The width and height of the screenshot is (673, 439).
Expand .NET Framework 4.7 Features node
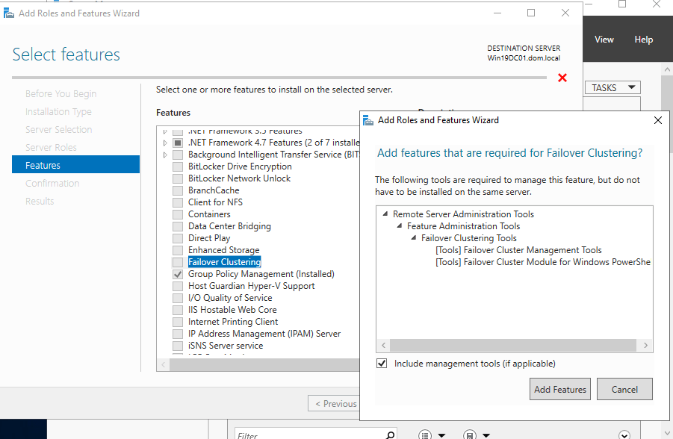click(x=165, y=143)
